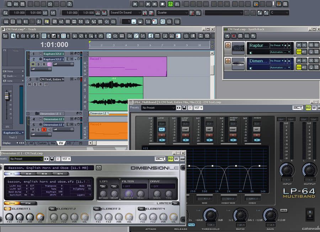The height and width of the screenshot is (232, 320).
Task: Select the Draw pencil tool in Track view
Action: point(33,36)
